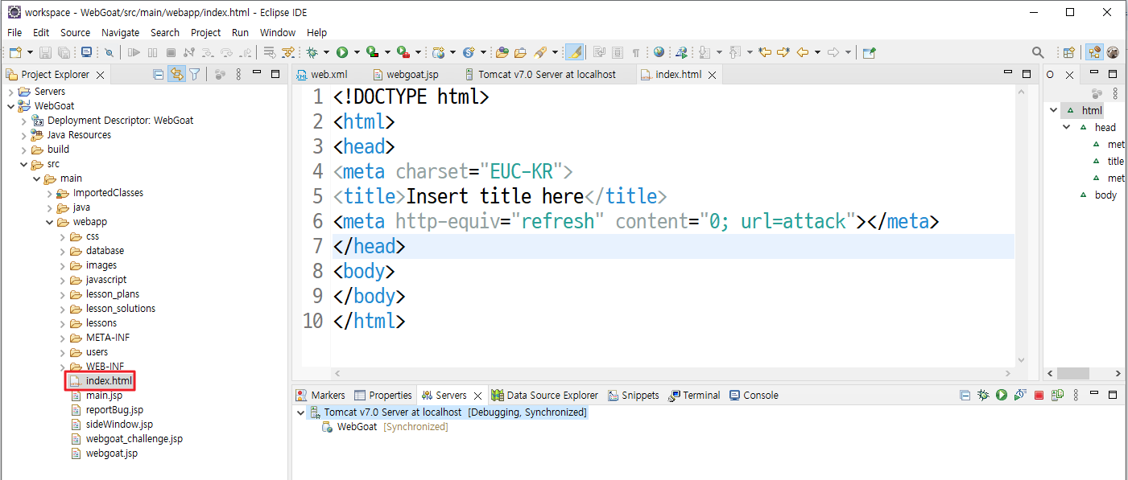Open the Project menu
The image size is (1128, 480).
point(205,32)
